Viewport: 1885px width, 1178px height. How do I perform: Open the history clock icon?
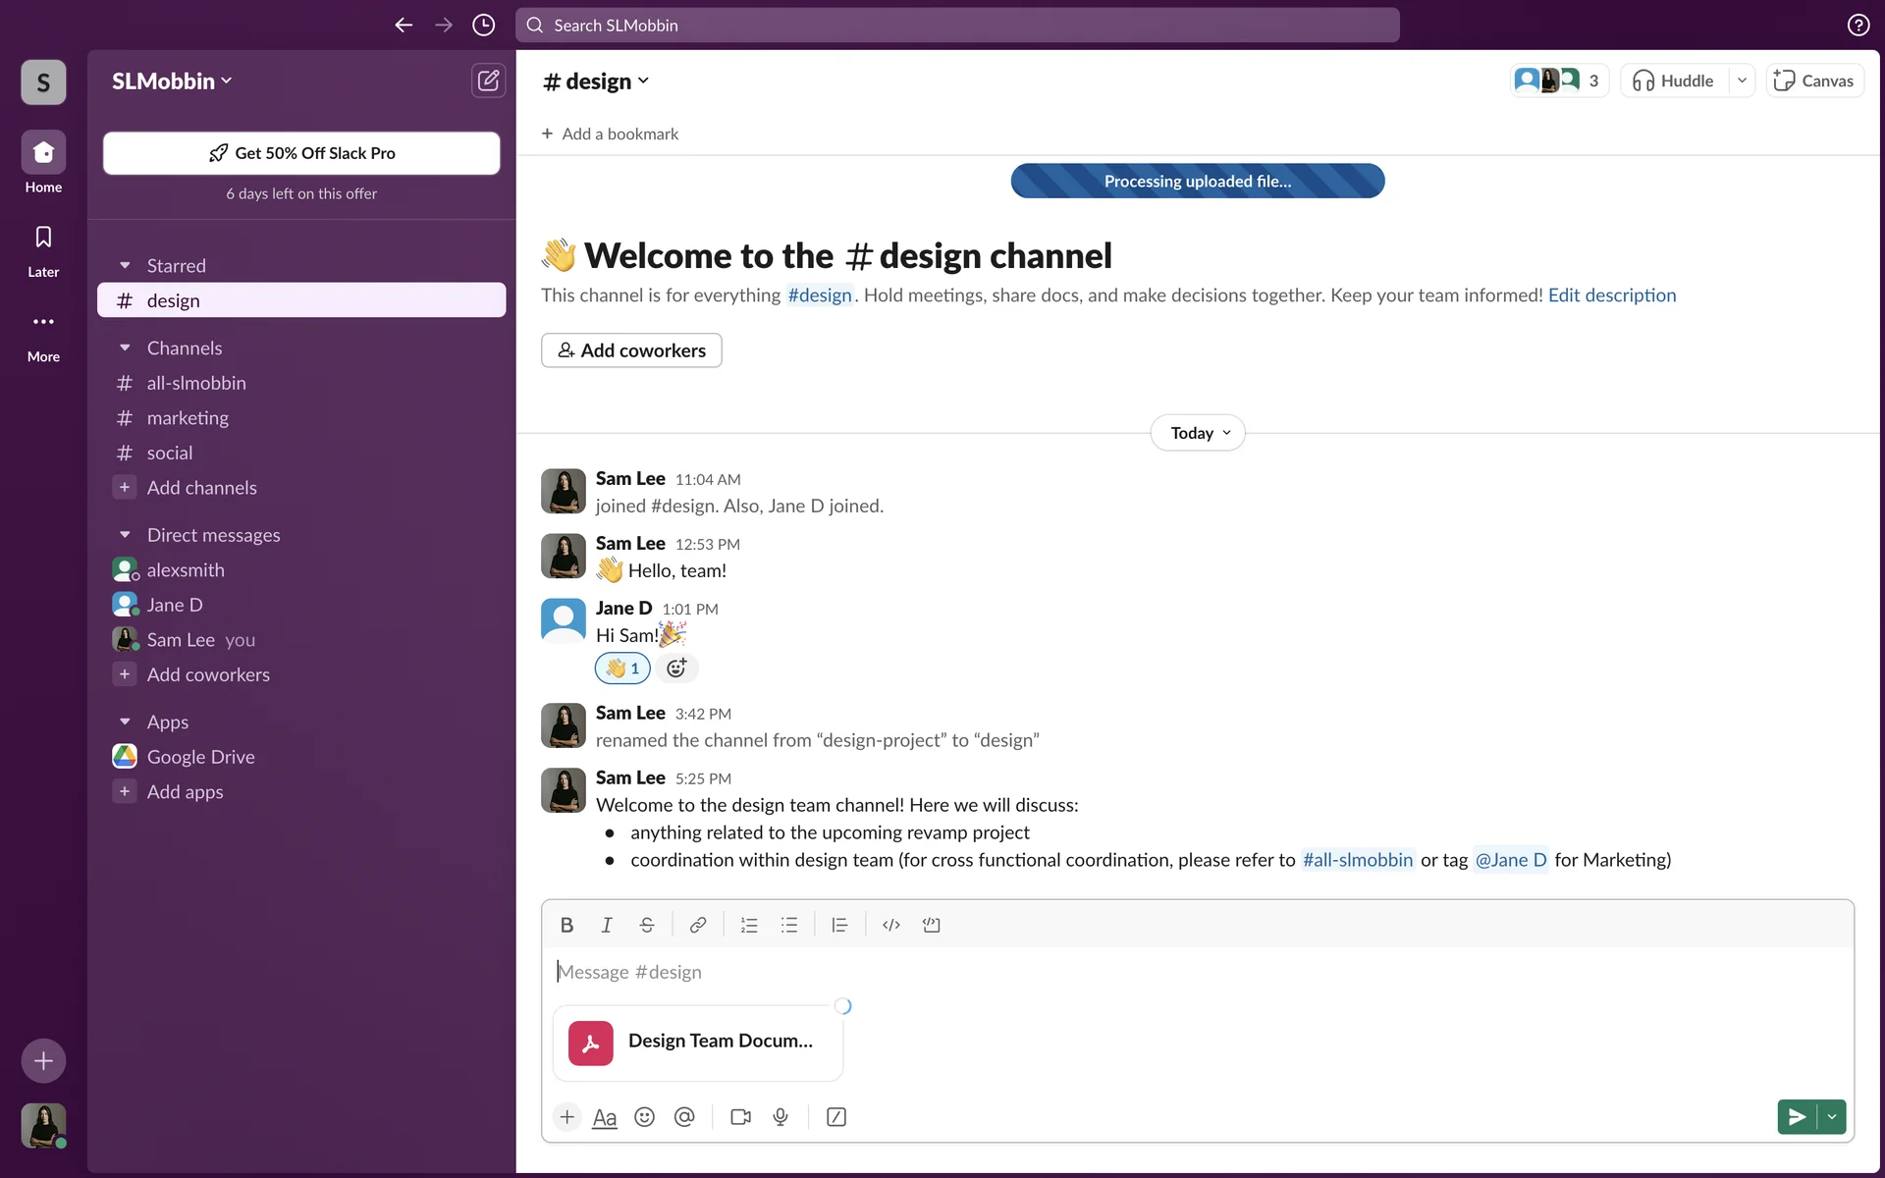click(483, 26)
